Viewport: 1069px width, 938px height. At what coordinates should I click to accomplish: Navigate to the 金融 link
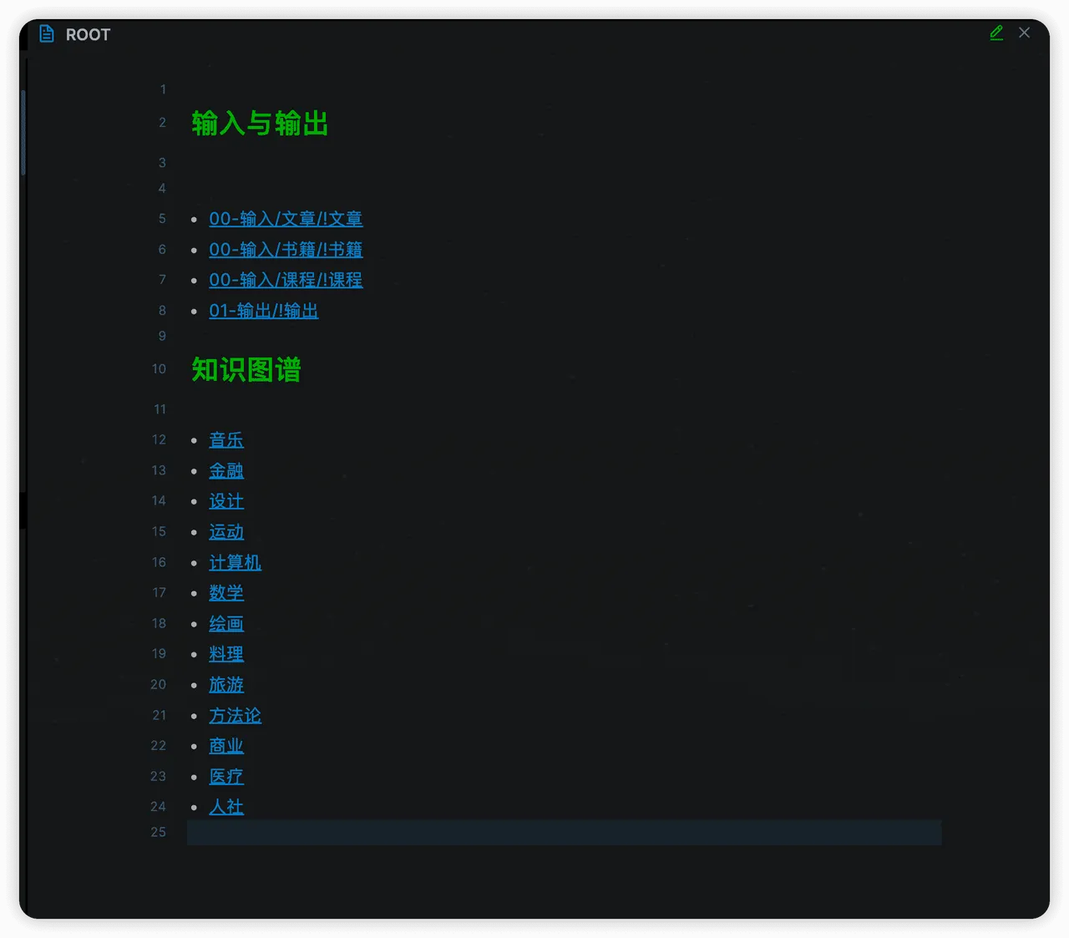[226, 471]
